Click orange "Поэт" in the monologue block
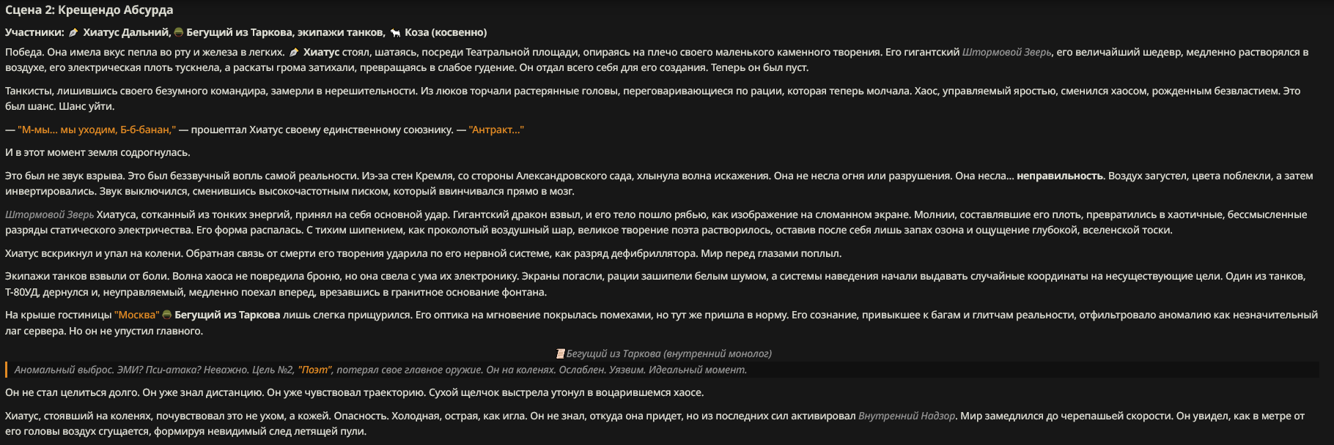 pyautogui.click(x=314, y=370)
